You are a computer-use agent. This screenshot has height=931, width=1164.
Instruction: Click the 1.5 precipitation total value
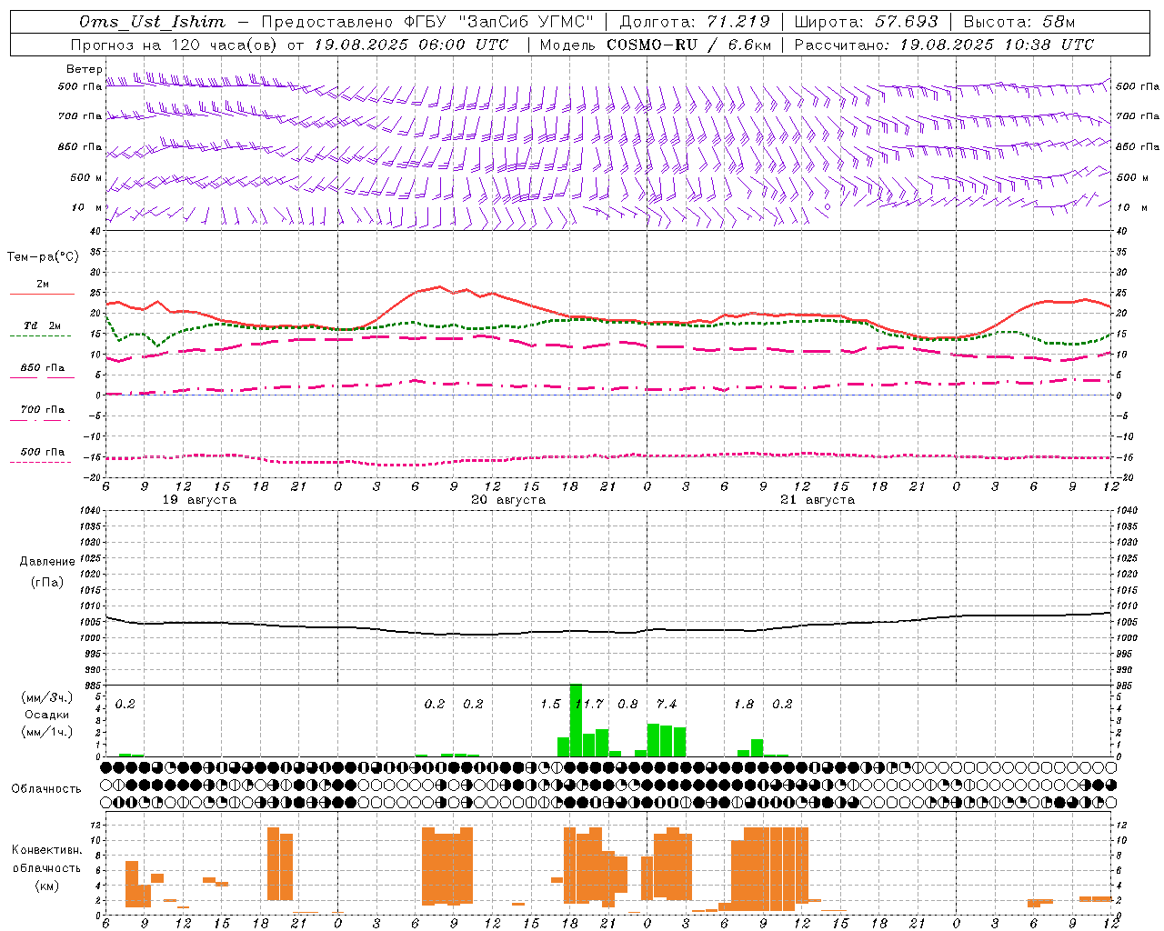point(550,705)
